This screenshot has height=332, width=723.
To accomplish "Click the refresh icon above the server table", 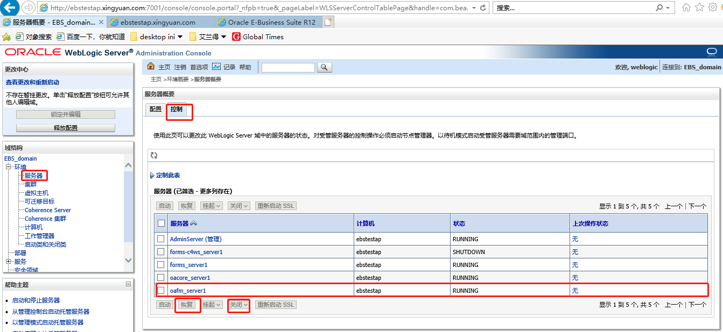I will point(155,155).
